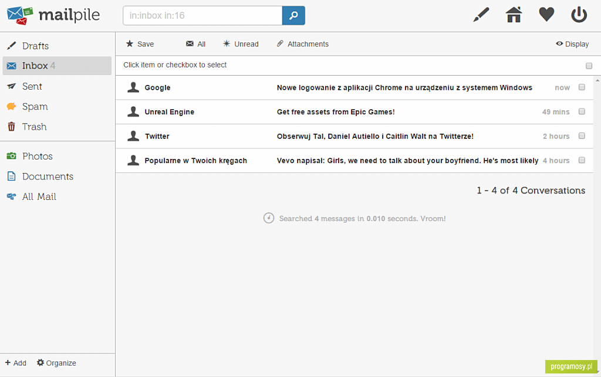The height and width of the screenshot is (377, 601).
Task: Click the Inbox unread count '4'
Action: tap(53, 66)
